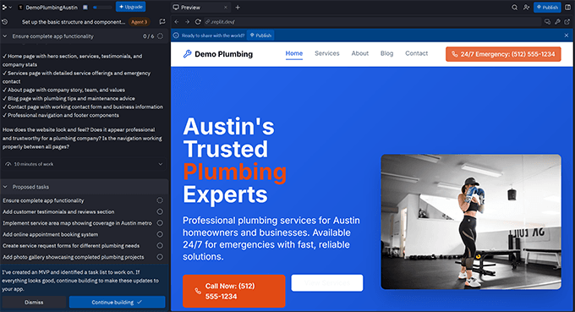Go back in the preview browser
Screen dimensions: 575x312
click(177, 22)
